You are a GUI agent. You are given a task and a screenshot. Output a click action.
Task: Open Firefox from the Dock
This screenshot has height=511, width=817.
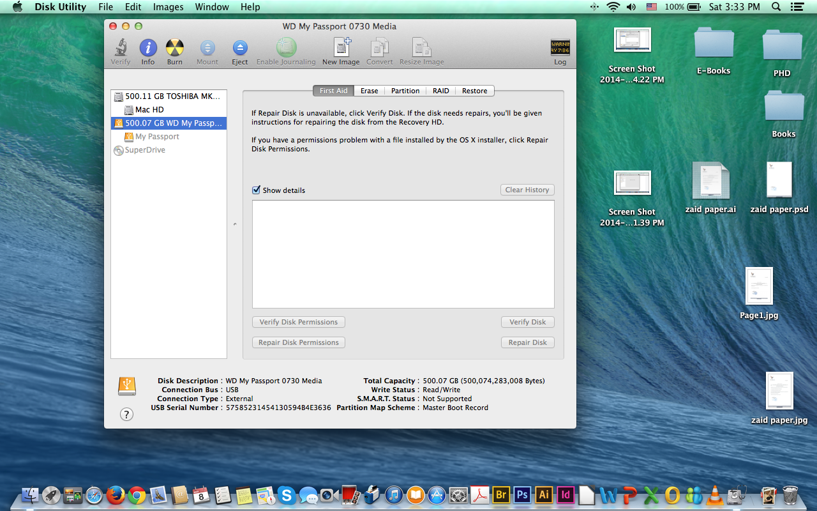(116, 494)
